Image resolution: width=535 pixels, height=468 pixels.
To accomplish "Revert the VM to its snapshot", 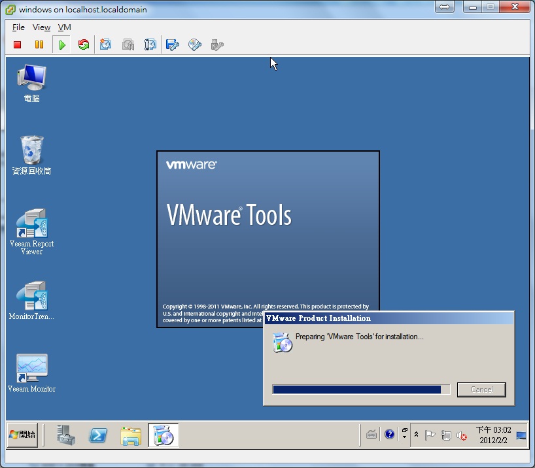I will [x=128, y=44].
